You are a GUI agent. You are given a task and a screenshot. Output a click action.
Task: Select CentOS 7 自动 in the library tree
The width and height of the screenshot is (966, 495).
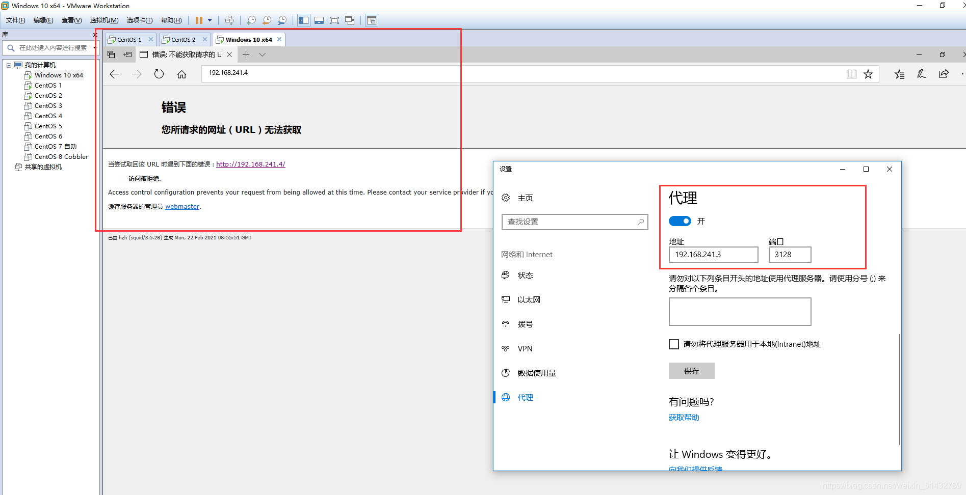click(55, 147)
